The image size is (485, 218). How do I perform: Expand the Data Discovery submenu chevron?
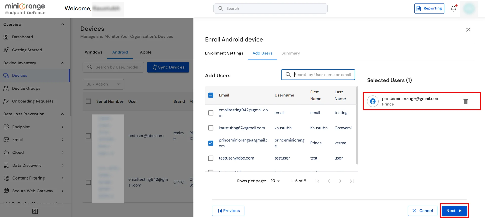63,165
